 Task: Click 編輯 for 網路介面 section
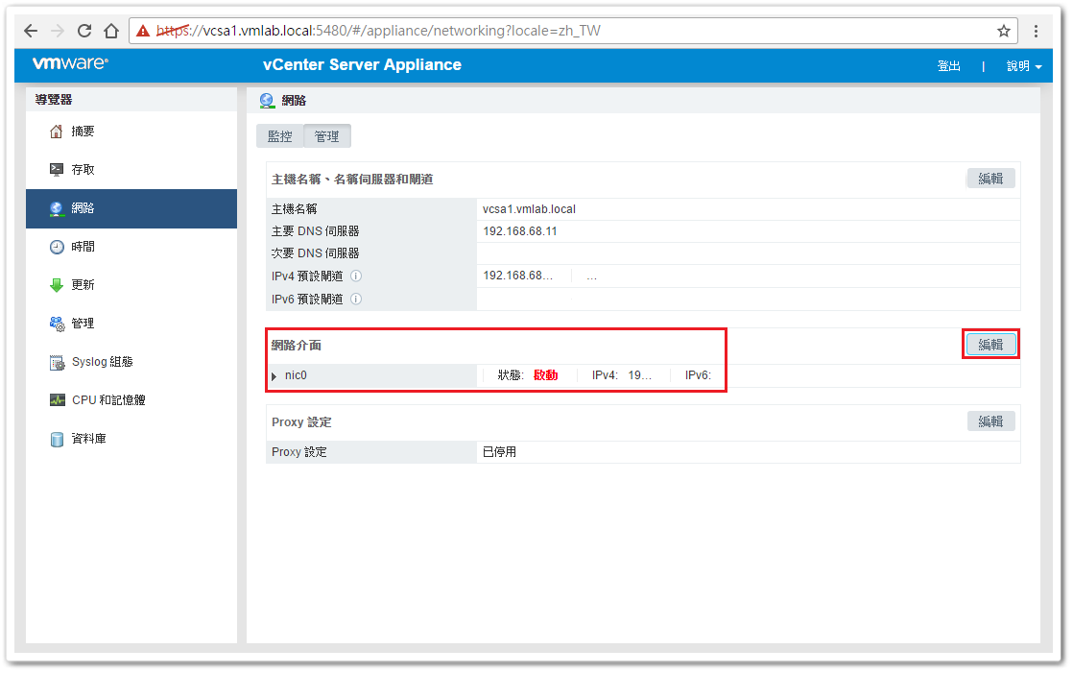(990, 345)
